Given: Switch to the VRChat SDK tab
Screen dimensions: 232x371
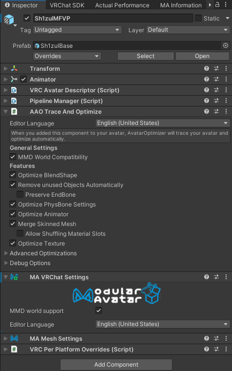Looking at the screenshot, I should point(67,5).
